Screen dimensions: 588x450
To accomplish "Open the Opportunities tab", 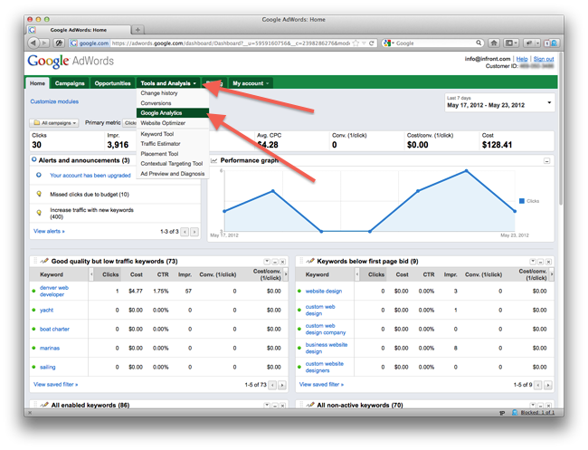I will tap(112, 83).
